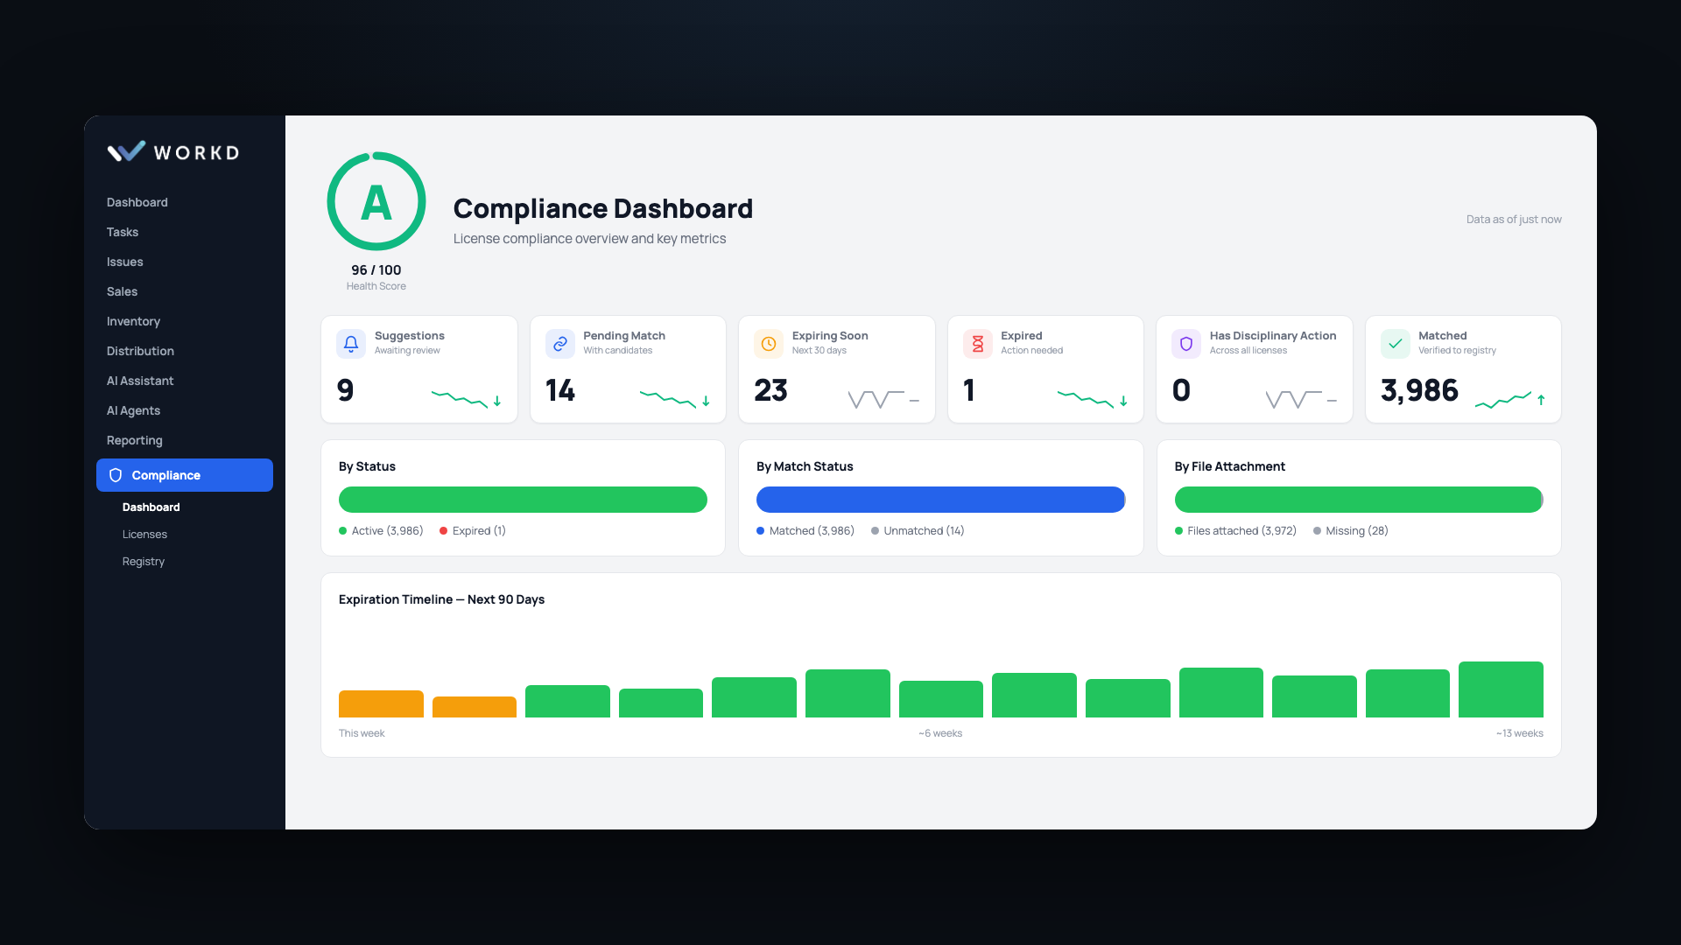Click the Disciplinary Action shield icon
The width and height of the screenshot is (1681, 945).
coord(1186,344)
